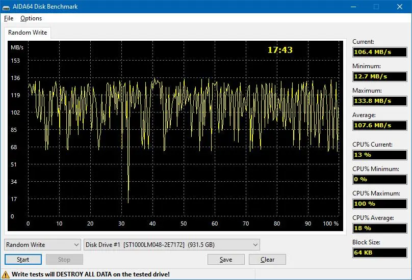Click the 60 x-axis label
Viewport: 412px width, 280px height.
click(215, 223)
